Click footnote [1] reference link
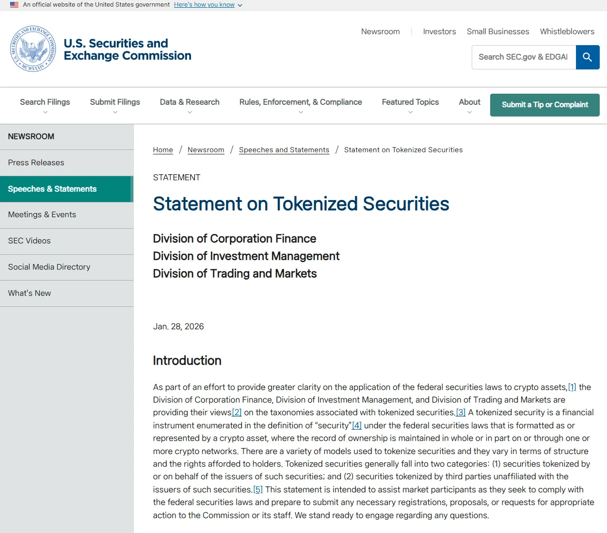Screen dimensions: 607x533 tap(572, 387)
